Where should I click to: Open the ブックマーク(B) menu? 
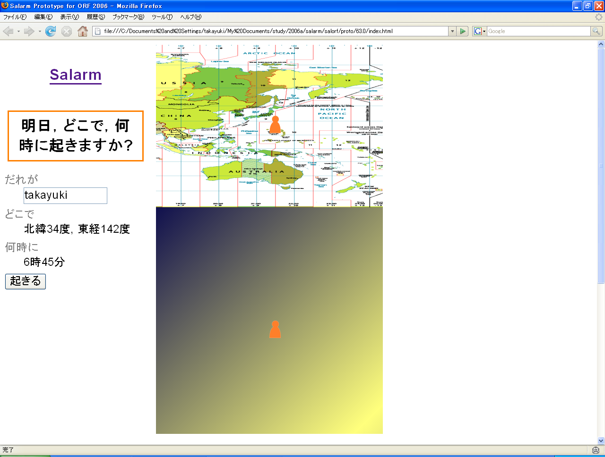pos(128,17)
